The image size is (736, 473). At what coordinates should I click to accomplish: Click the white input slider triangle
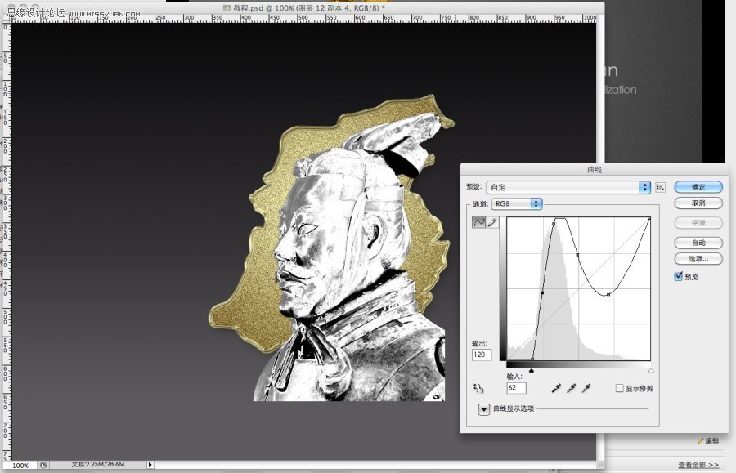click(651, 371)
